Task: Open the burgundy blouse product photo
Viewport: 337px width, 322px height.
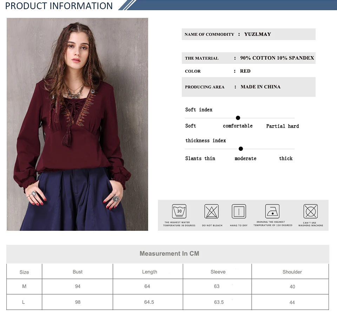Action: point(77,124)
